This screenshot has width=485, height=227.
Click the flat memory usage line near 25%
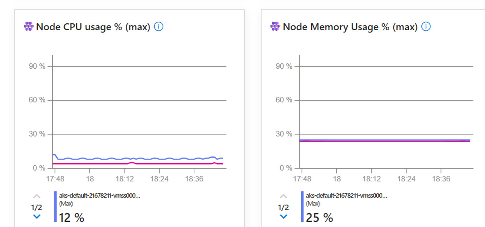click(x=384, y=140)
